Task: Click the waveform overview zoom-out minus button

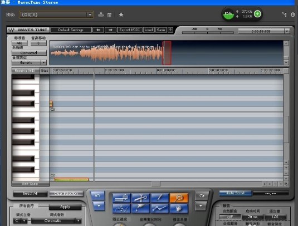Action: [286, 62]
